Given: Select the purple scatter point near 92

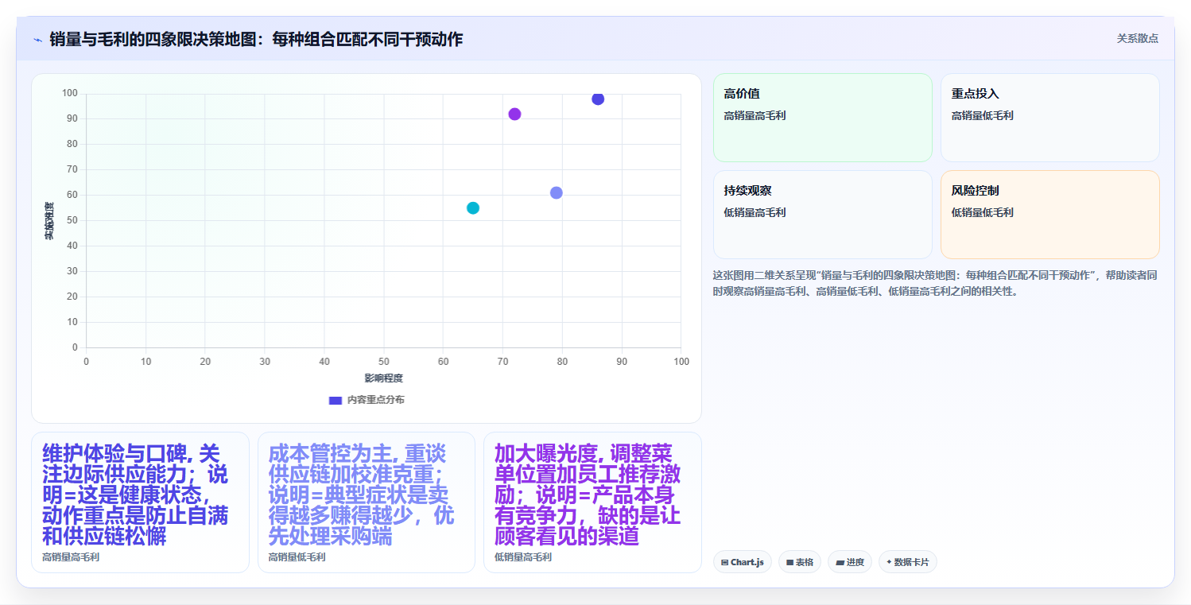Looking at the screenshot, I should 514,114.
